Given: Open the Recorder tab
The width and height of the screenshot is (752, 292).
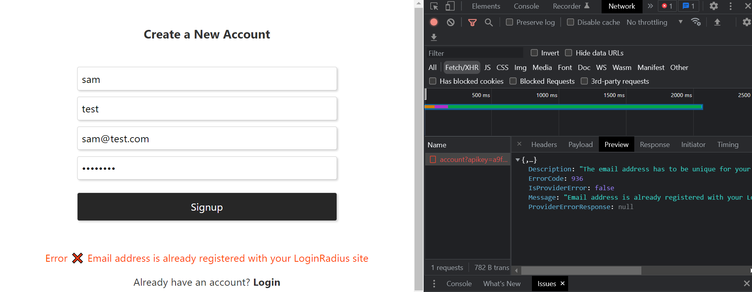Looking at the screenshot, I should 571,6.
